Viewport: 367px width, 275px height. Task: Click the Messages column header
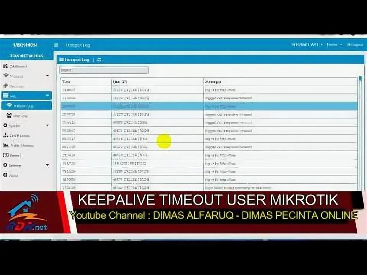pos(281,82)
